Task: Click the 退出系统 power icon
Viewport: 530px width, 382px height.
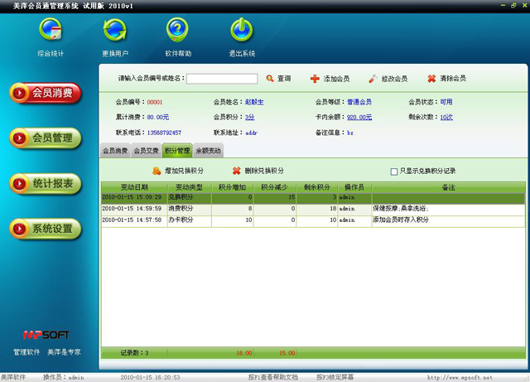Action: click(242, 29)
